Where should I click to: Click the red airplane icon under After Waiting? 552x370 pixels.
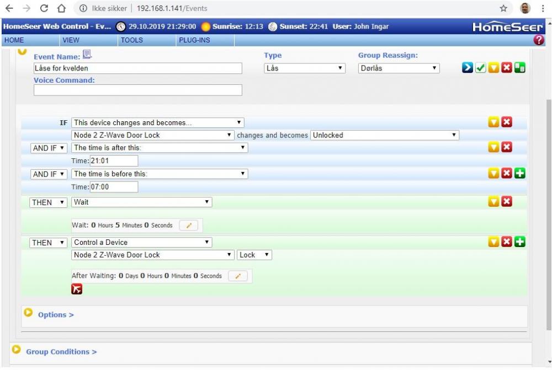[x=77, y=289]
